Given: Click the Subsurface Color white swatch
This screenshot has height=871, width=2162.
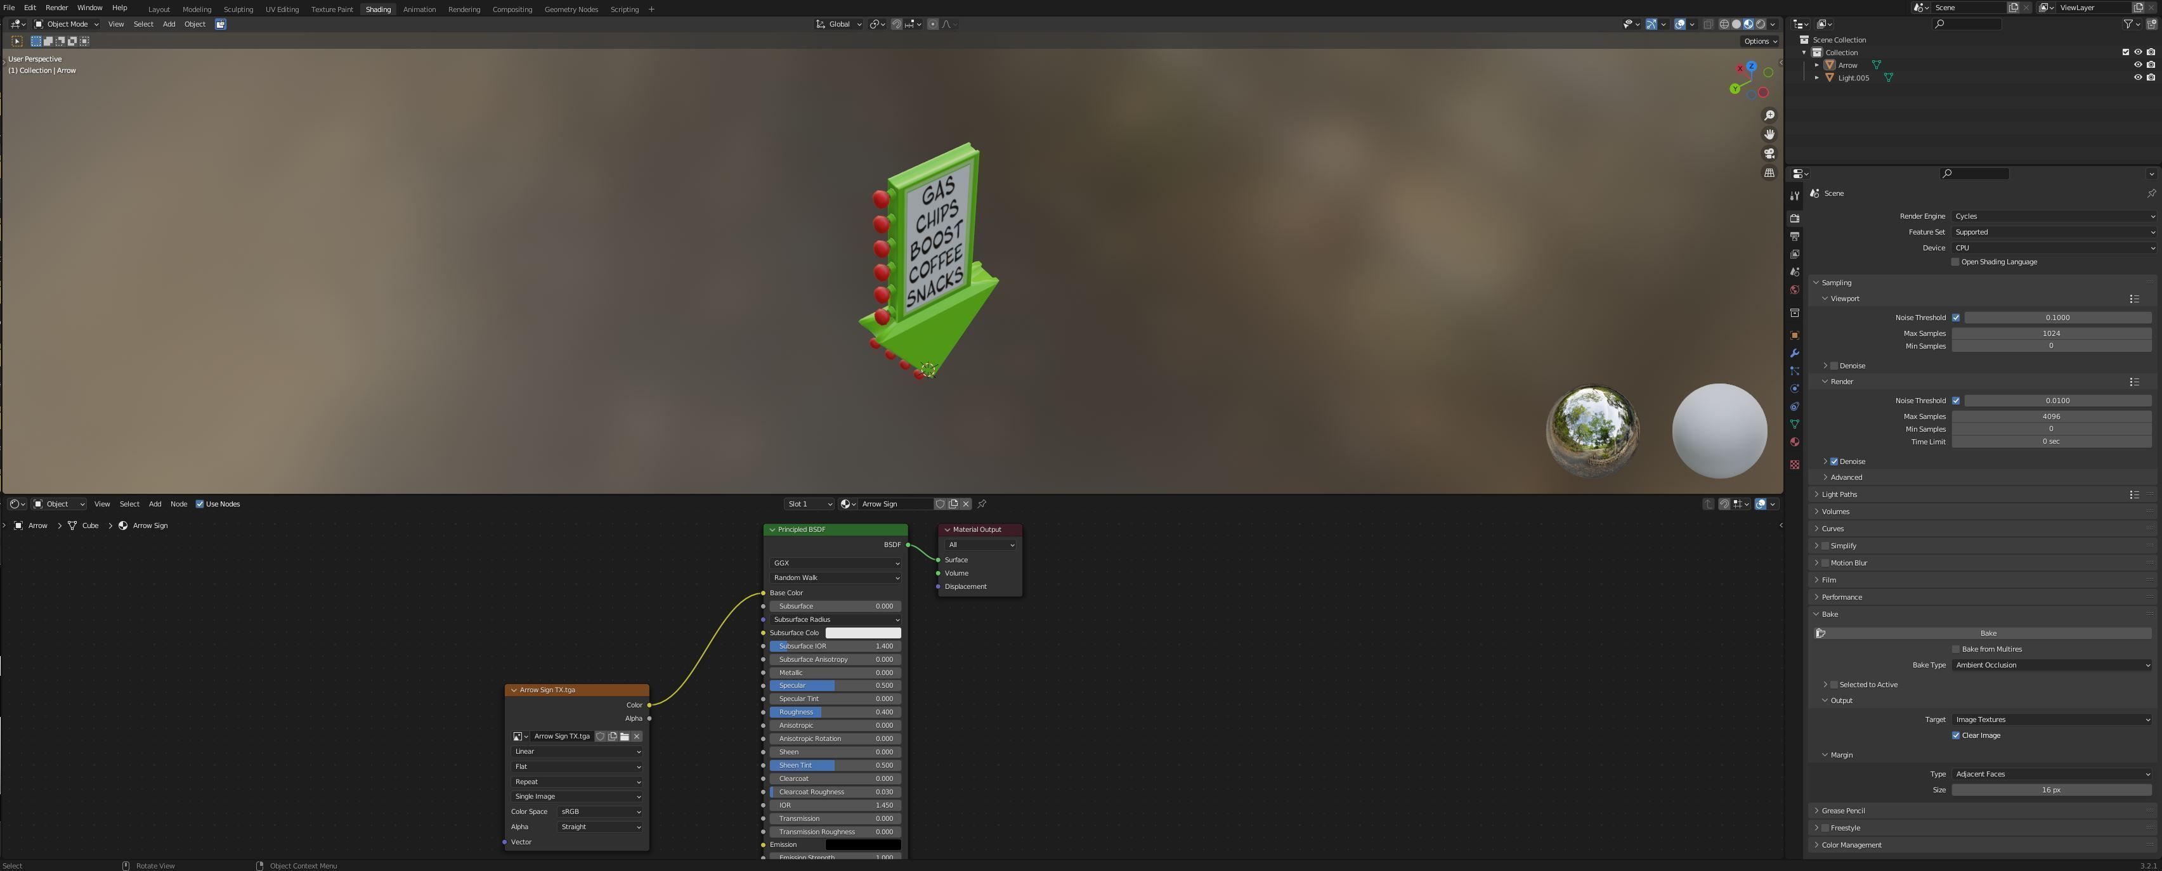Looking at the screenshot, I should pyautogui.click(x=863, y=633).
